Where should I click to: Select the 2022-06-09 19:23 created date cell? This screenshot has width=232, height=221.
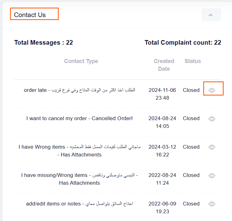162,208
